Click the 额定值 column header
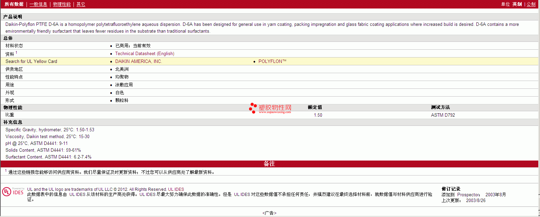The image size is (540, 217). [x=315, y=107]
